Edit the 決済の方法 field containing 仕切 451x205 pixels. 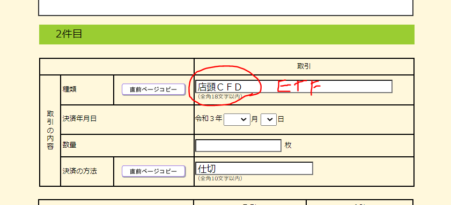click(254, 169)
